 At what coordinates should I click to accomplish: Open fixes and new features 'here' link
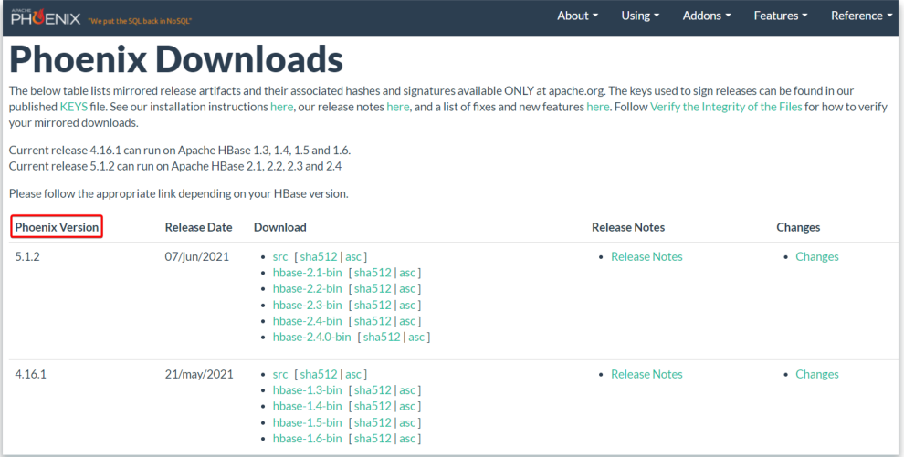598,107
